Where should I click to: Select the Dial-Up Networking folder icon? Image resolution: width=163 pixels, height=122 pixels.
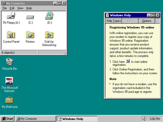(49, 35)
